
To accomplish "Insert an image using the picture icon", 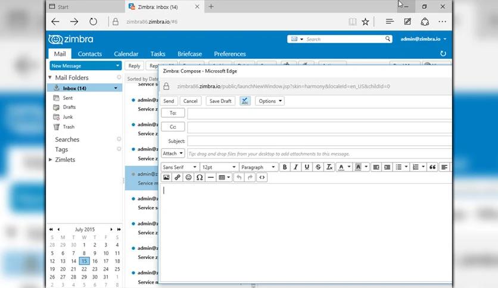I will (x=166, y=177).
